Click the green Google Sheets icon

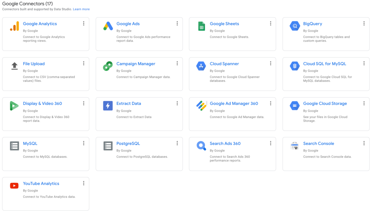pos(201,26)
